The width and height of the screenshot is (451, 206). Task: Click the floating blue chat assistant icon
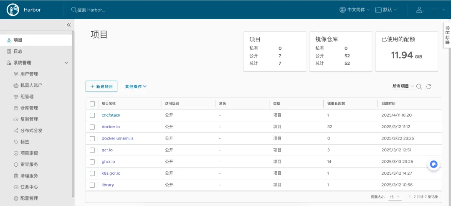point(434,165)
